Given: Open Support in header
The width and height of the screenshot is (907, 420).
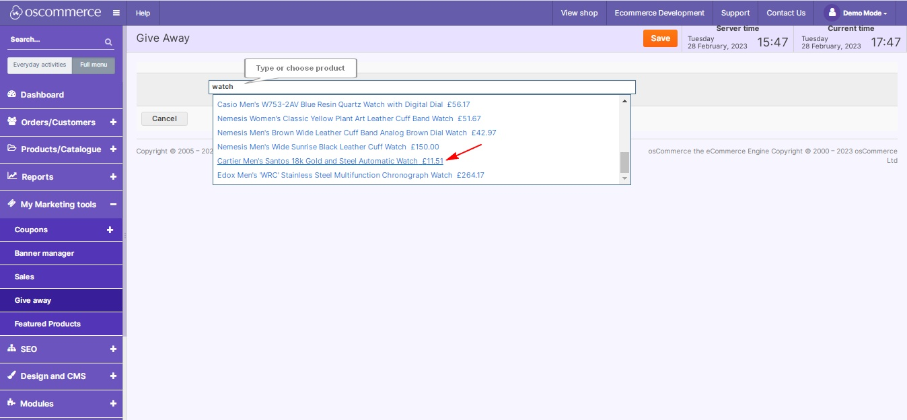Looking at the screenshot, I should (x=735, y=13).
